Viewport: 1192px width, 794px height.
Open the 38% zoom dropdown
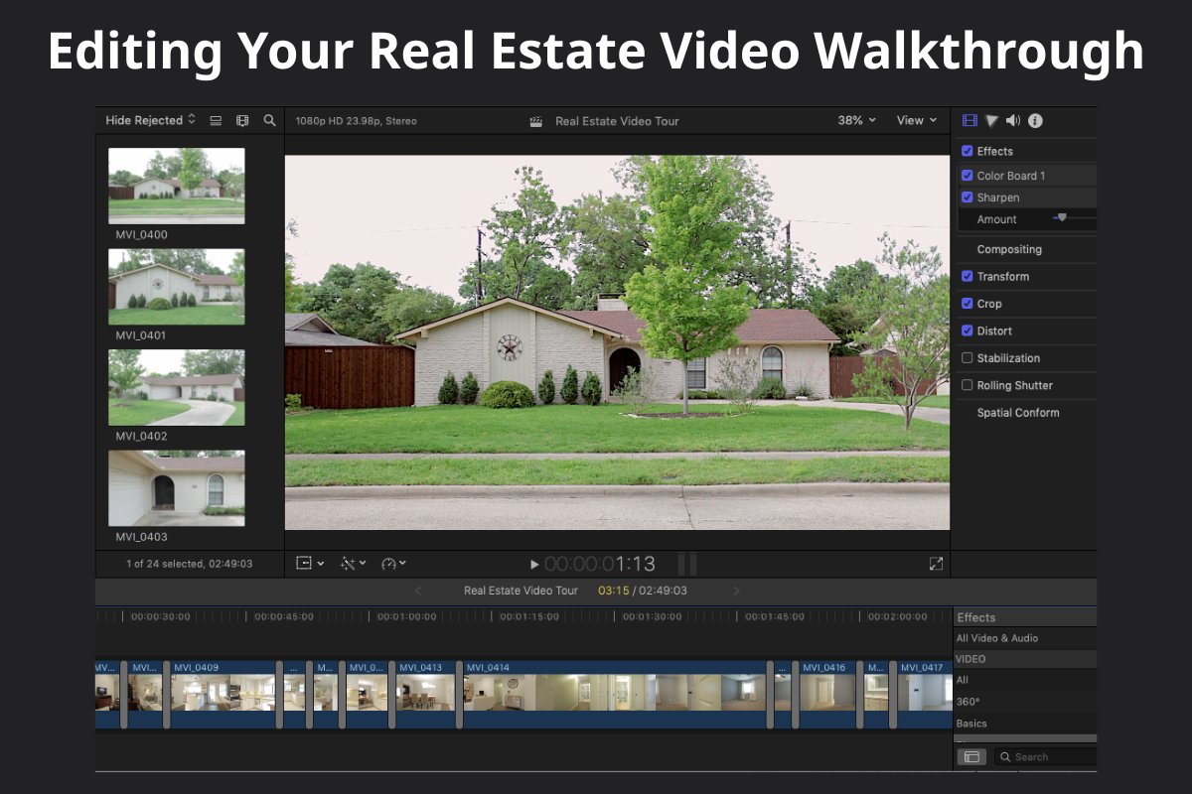(854, 120)
